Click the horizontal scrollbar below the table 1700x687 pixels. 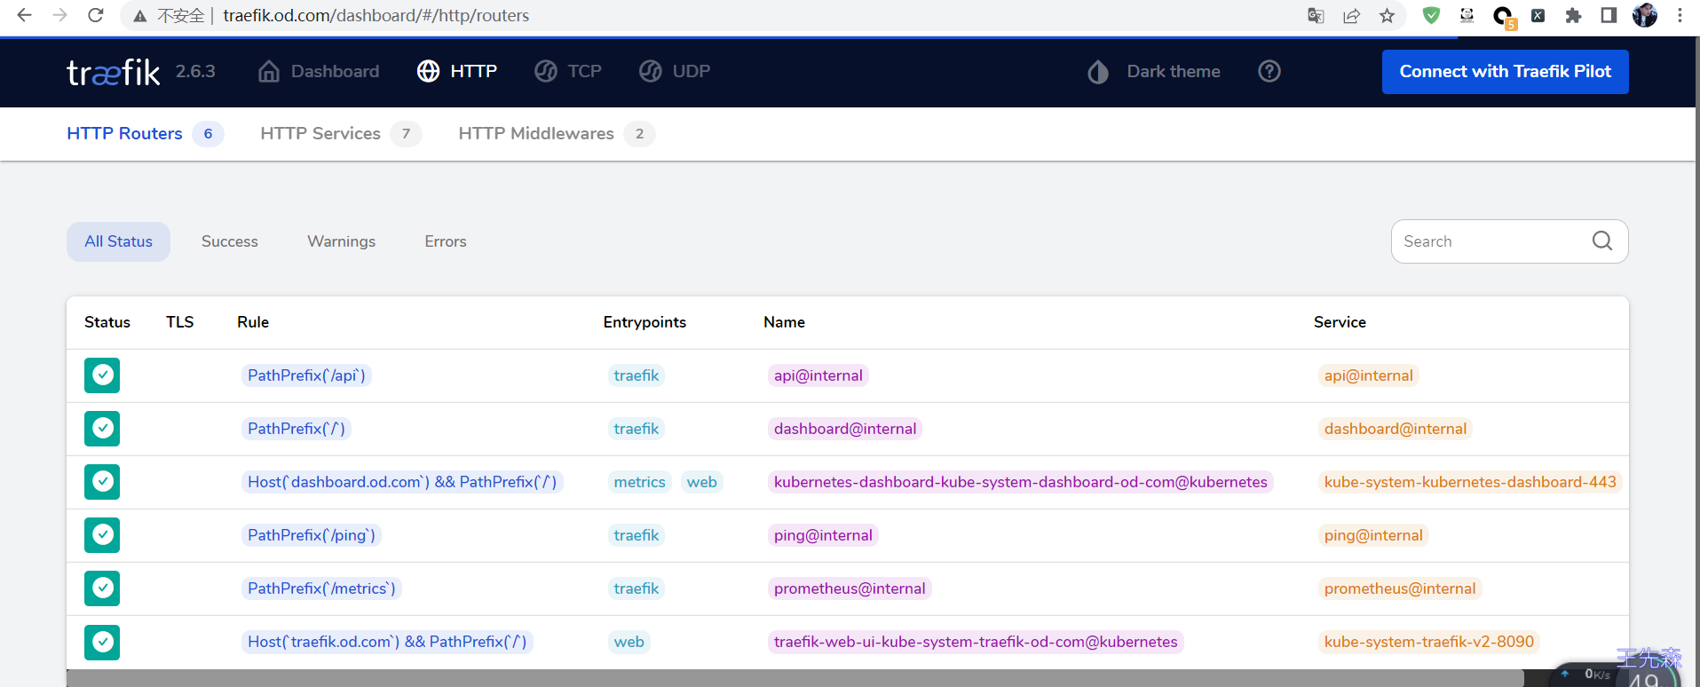[795, 678]
